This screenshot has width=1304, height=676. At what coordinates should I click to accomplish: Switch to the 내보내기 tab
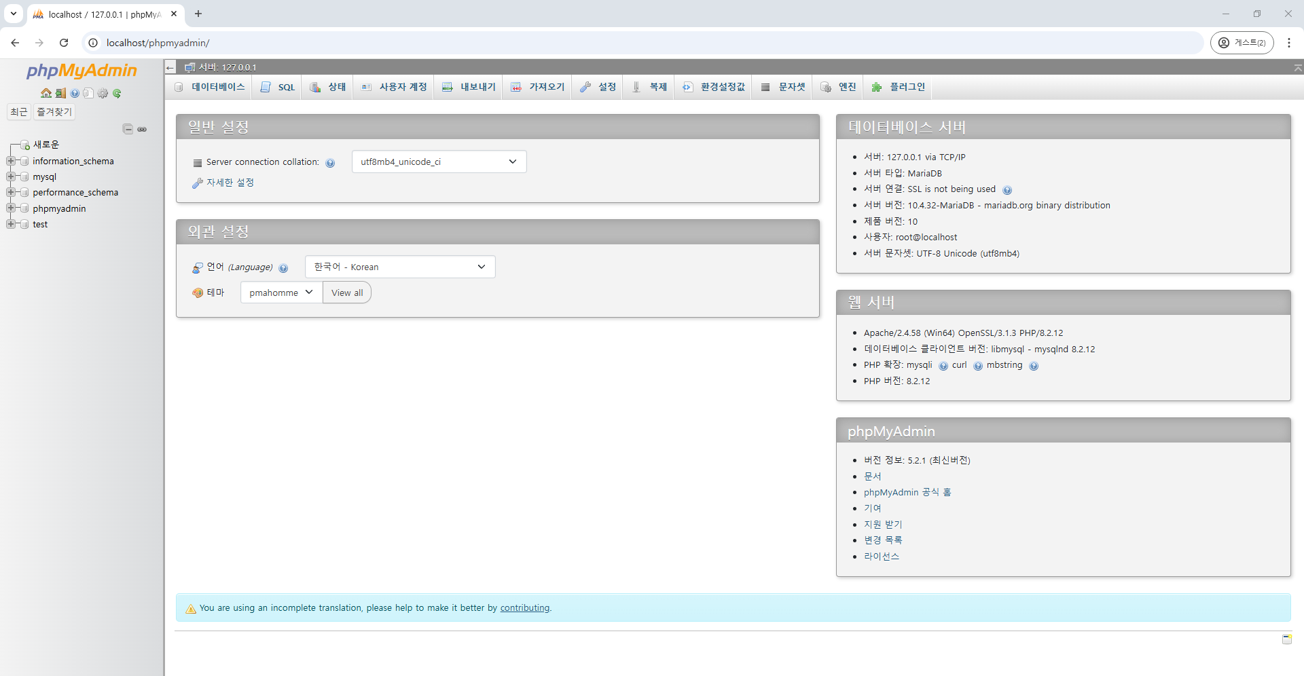pos(469,87)
